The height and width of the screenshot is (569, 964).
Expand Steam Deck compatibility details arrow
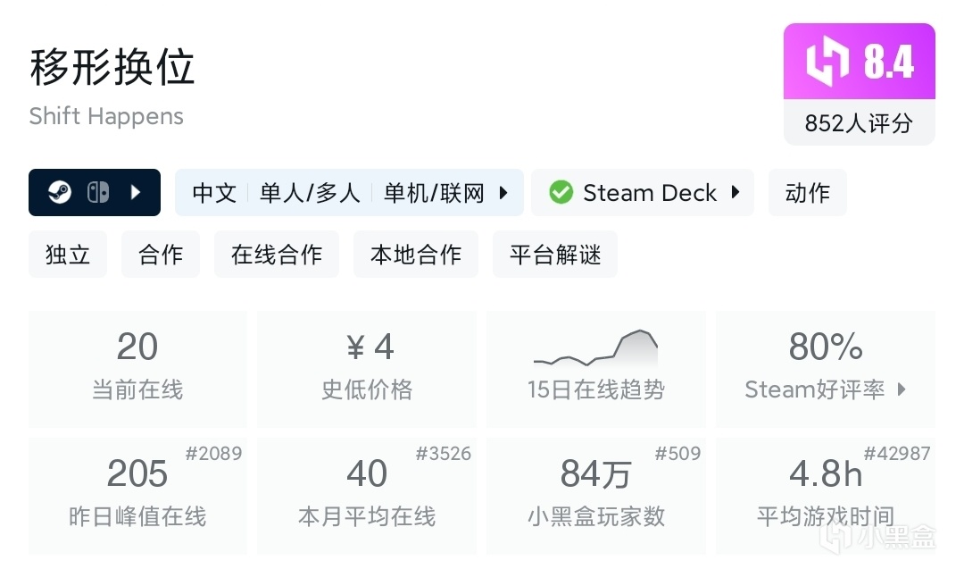[735, 193]
